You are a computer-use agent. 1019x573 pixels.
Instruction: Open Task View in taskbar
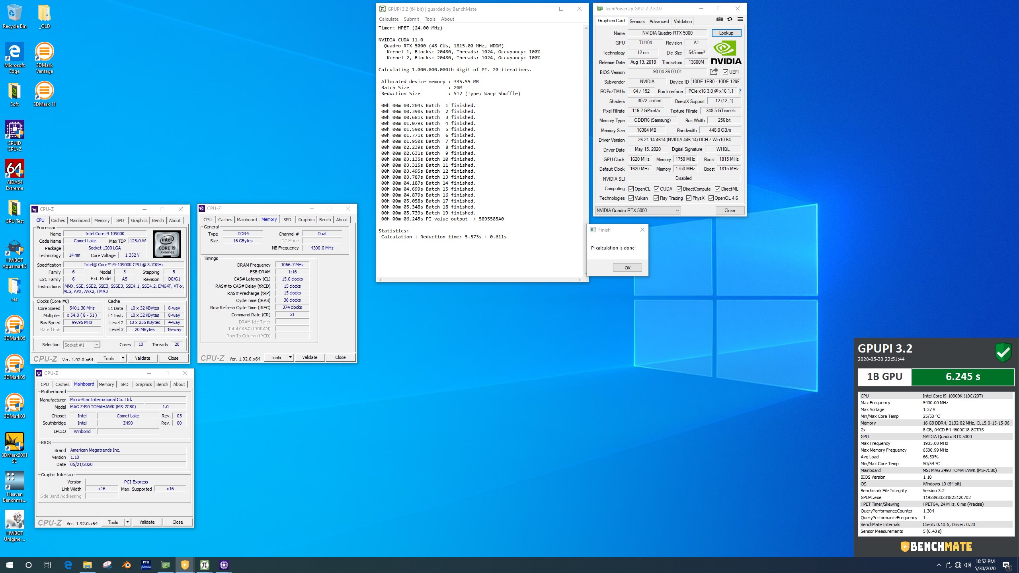pos(47,565)
